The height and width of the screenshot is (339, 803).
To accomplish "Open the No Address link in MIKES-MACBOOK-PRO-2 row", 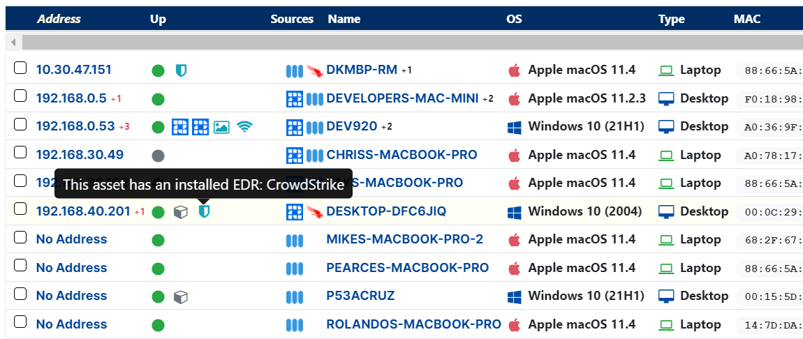I will click(x=72, y=239).
